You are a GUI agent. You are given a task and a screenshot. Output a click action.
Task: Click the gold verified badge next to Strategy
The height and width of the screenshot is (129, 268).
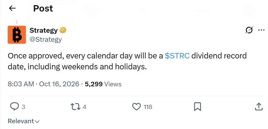pos(63,30)
